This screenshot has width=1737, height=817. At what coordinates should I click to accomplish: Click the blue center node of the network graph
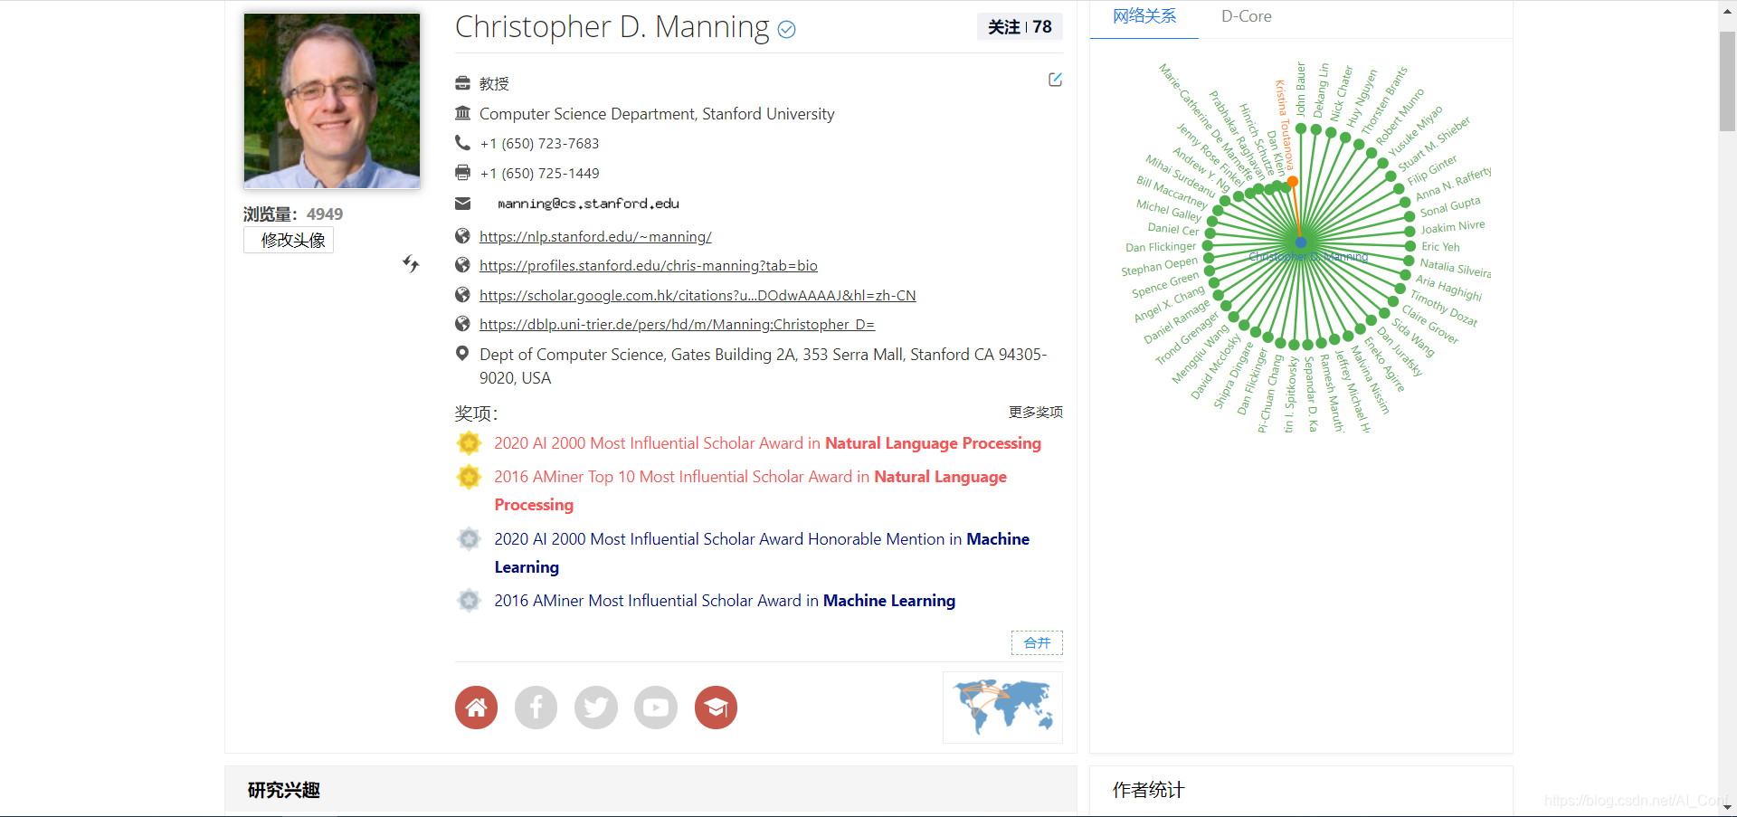(1300, 242)
